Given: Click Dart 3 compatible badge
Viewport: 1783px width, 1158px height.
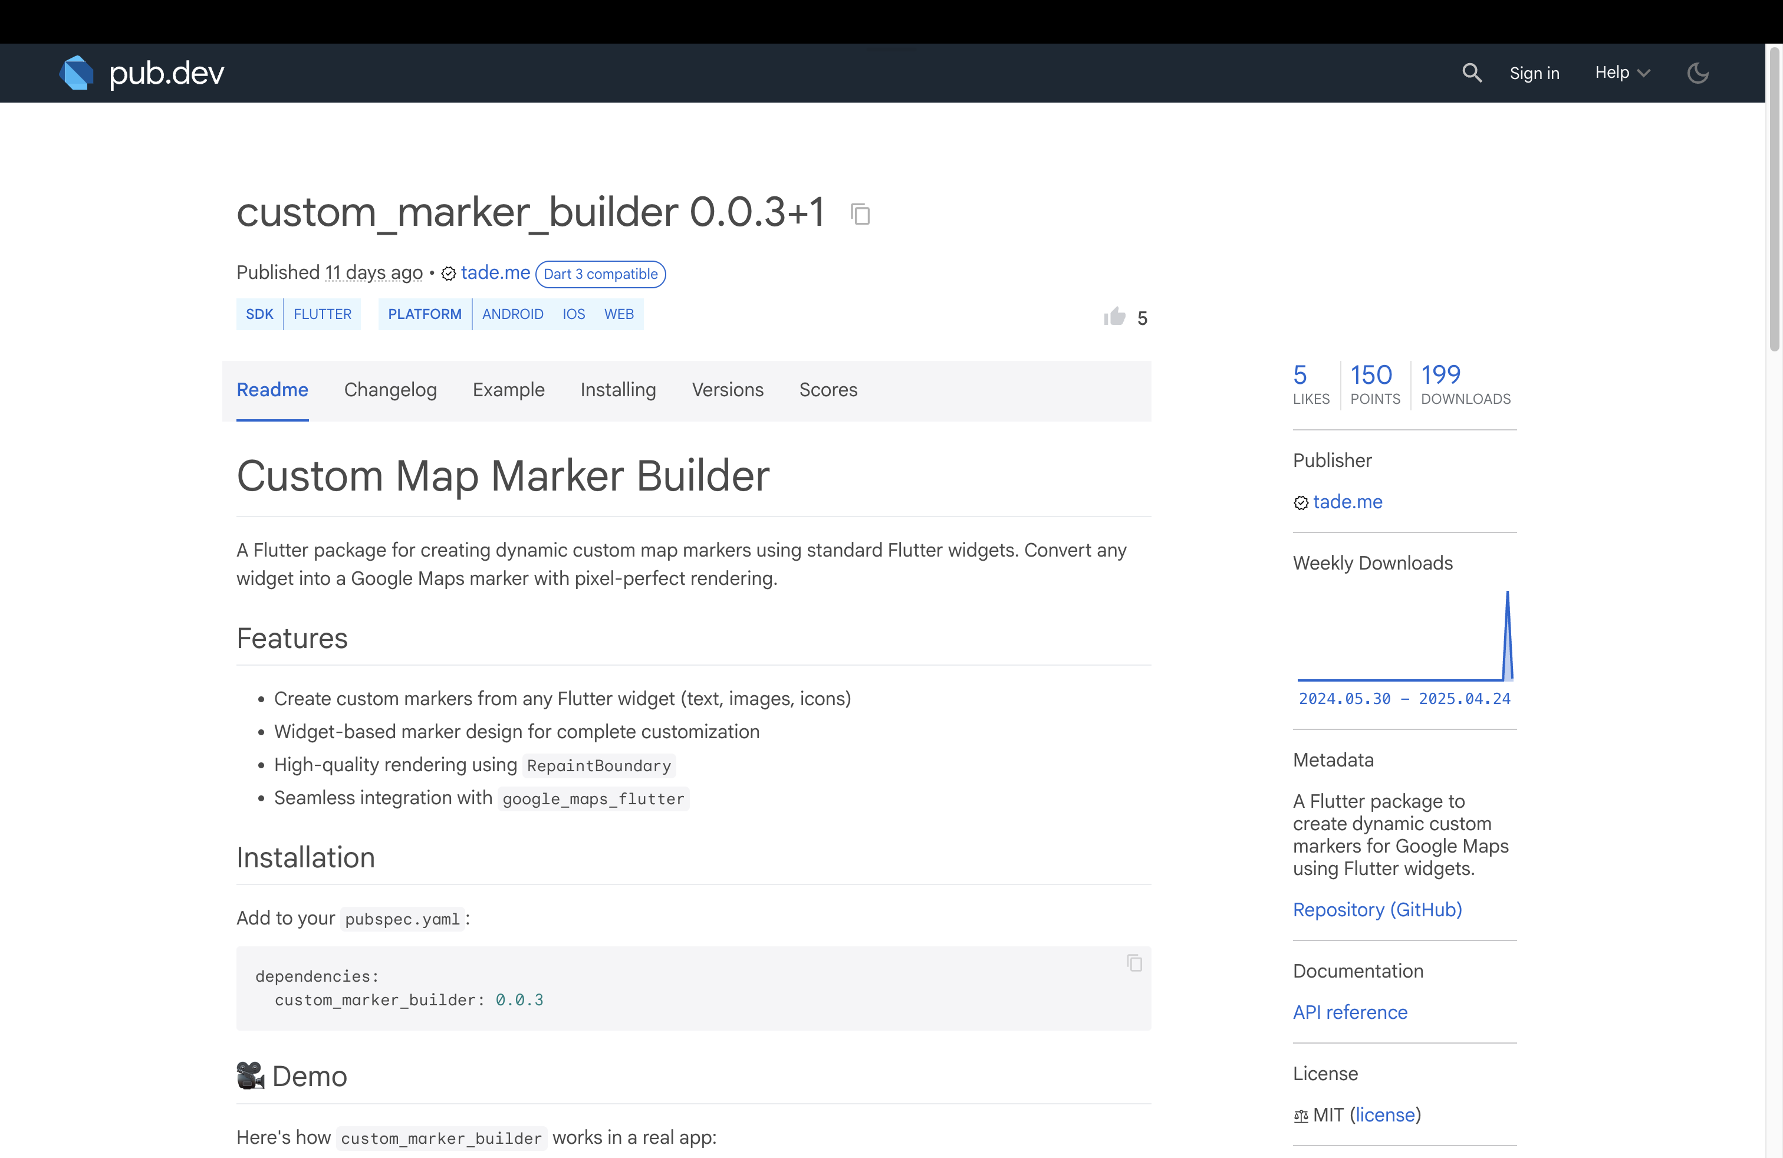Looking at the screenshot, I should pos(600,274).
